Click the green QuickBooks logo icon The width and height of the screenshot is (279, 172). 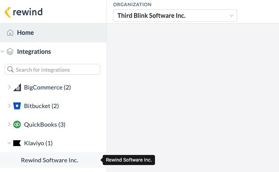click(x=17, y=124)
